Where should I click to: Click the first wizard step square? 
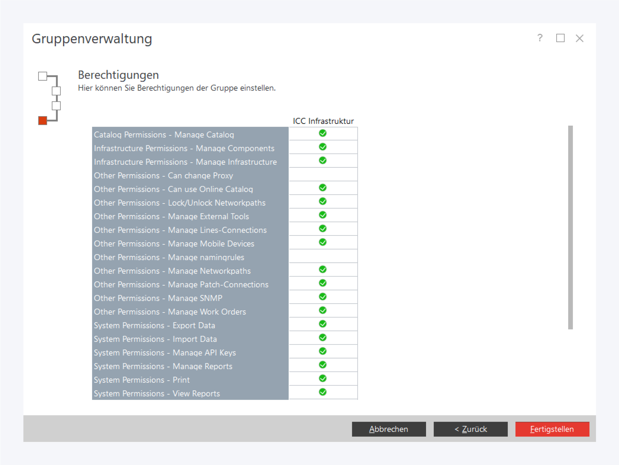42,76
